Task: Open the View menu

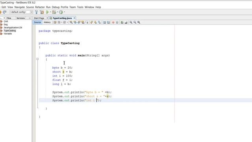Action: (x=10, y=7)
